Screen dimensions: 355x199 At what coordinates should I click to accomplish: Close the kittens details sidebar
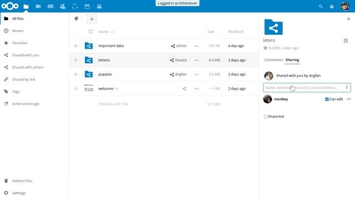[x=348, y=19]
